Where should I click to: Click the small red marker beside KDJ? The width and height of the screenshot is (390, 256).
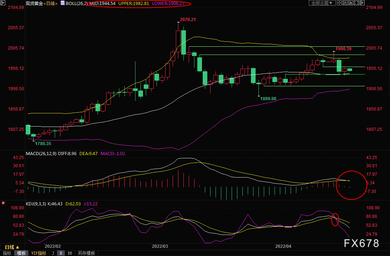coord(3,203)
